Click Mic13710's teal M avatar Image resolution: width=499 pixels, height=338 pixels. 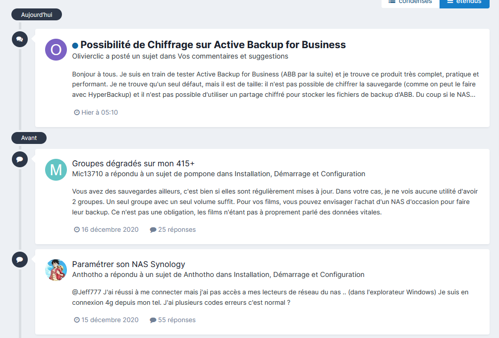pyautogui.click(x=56, y=170)
